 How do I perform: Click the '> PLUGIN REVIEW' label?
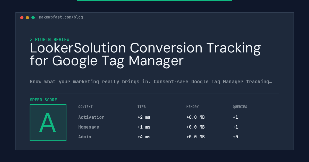pyautogui.click(x=50, y=40)
